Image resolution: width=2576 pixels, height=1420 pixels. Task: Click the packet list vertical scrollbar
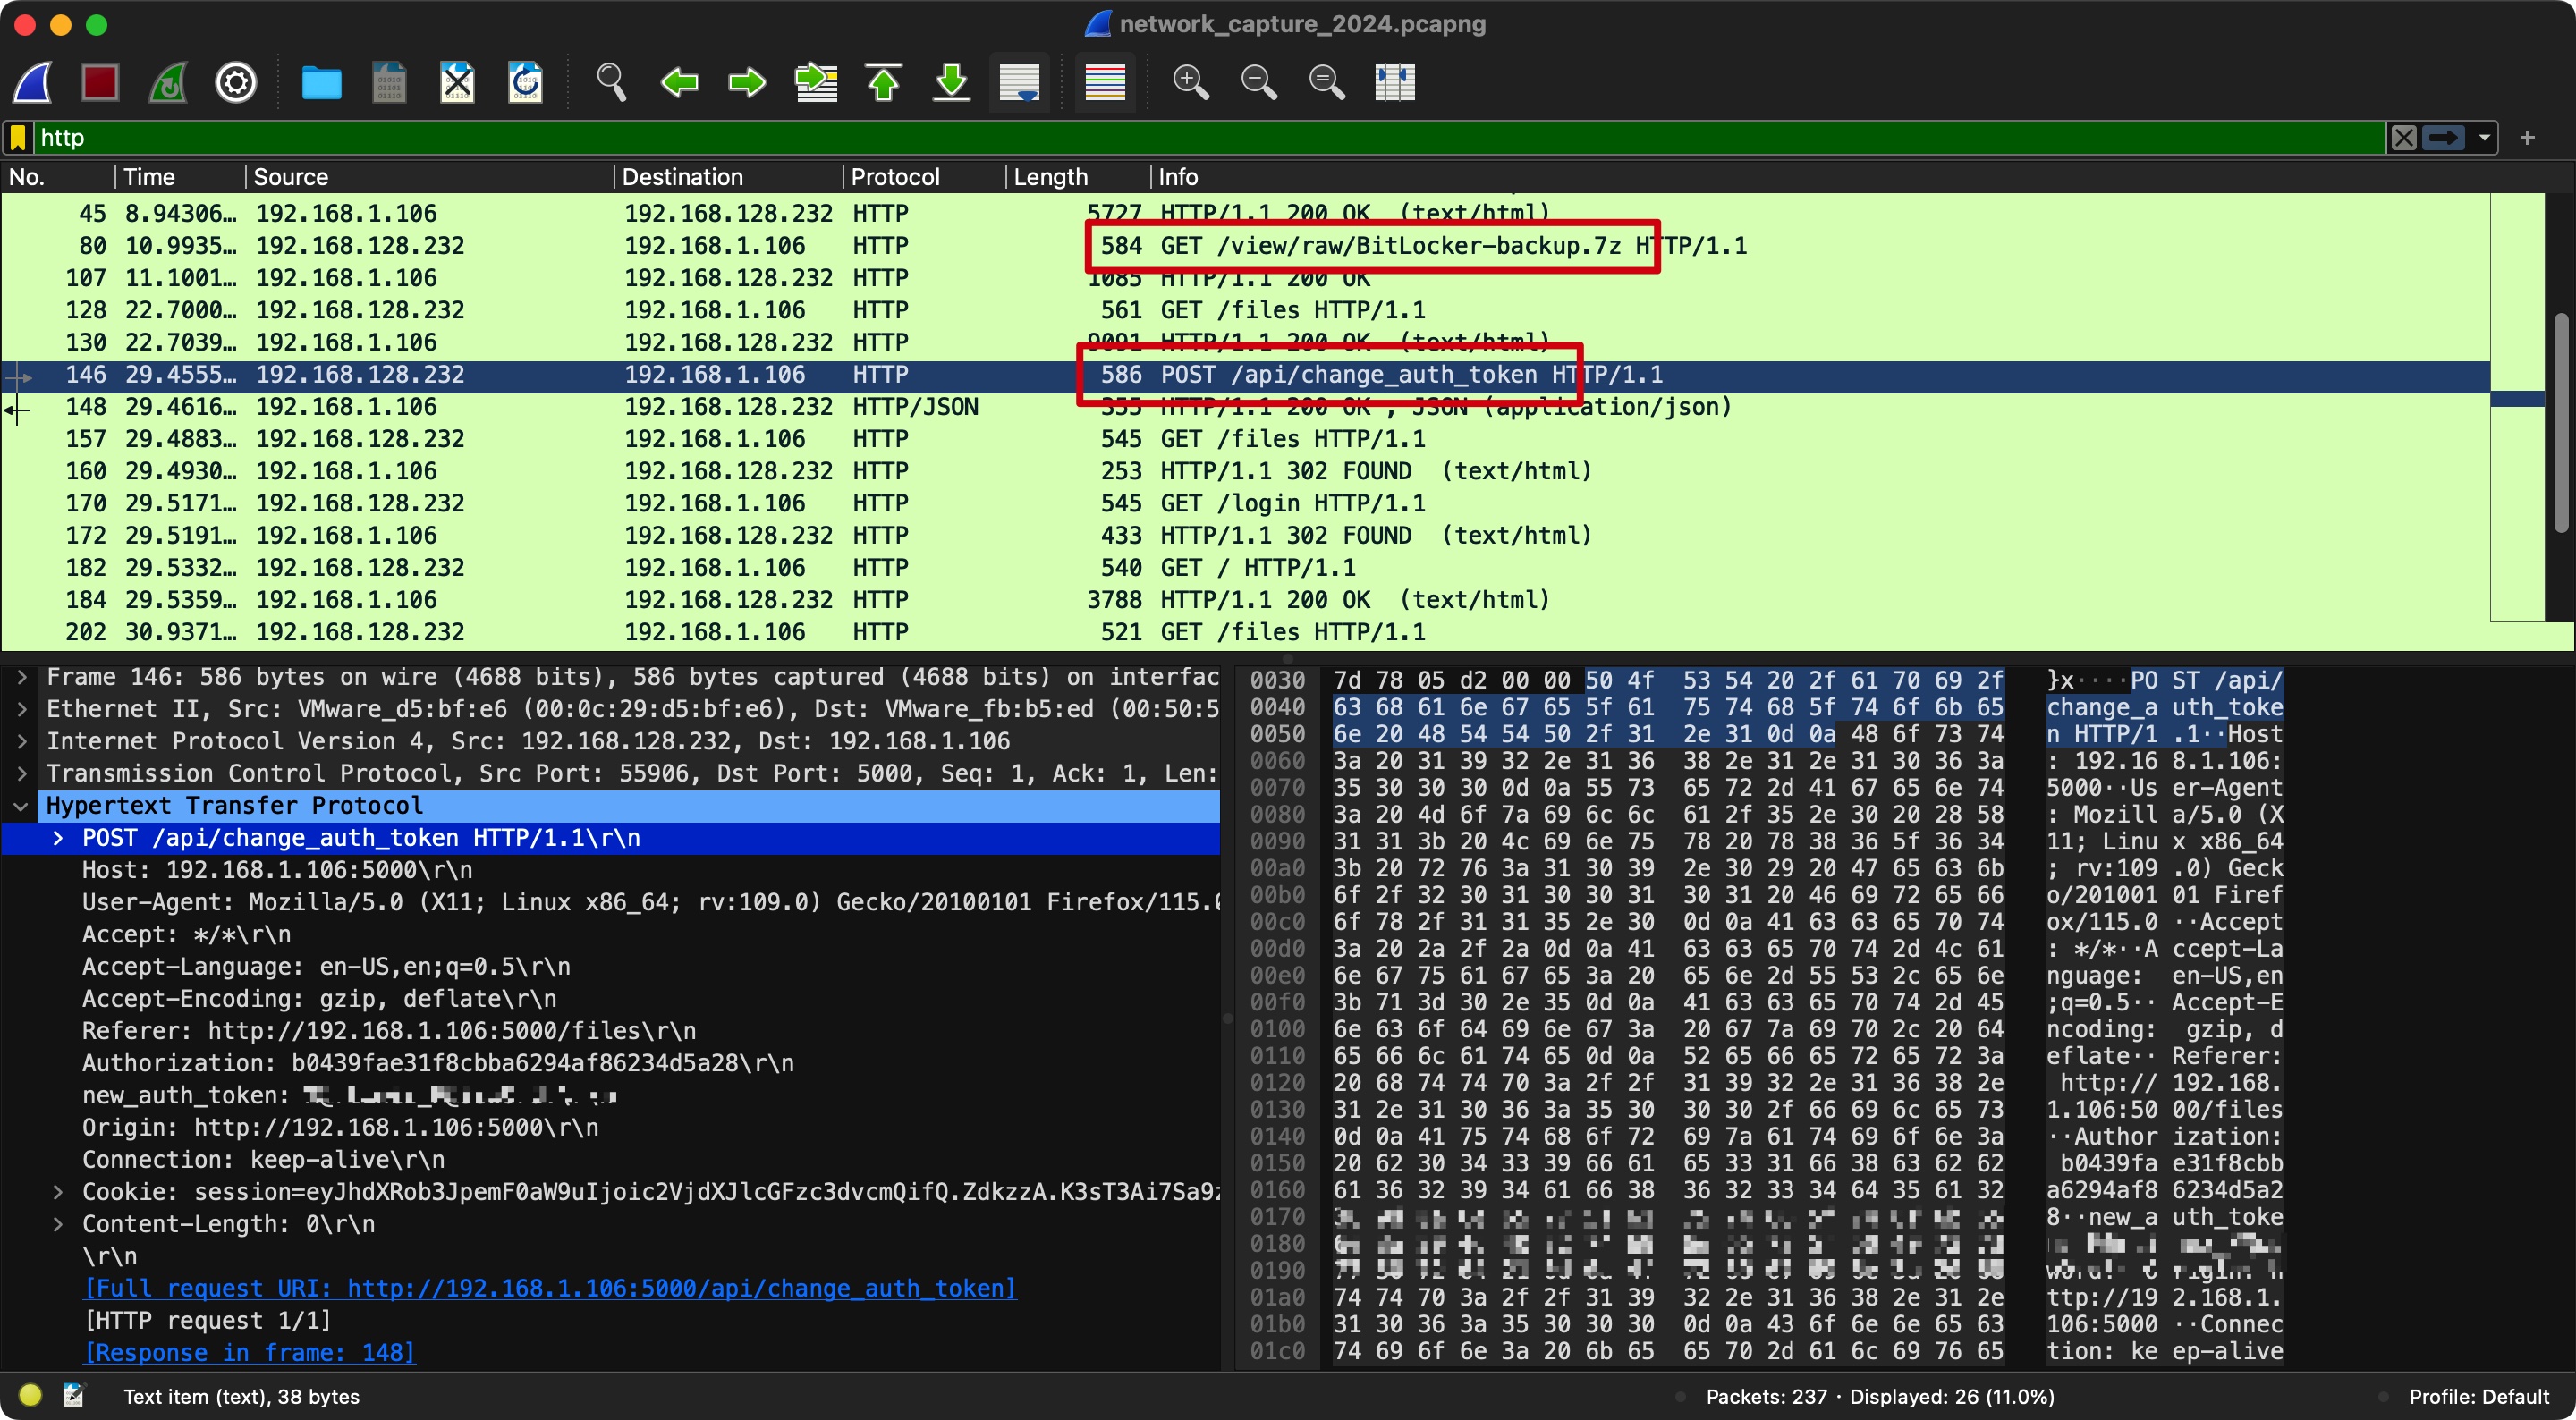click(2563, 420)
